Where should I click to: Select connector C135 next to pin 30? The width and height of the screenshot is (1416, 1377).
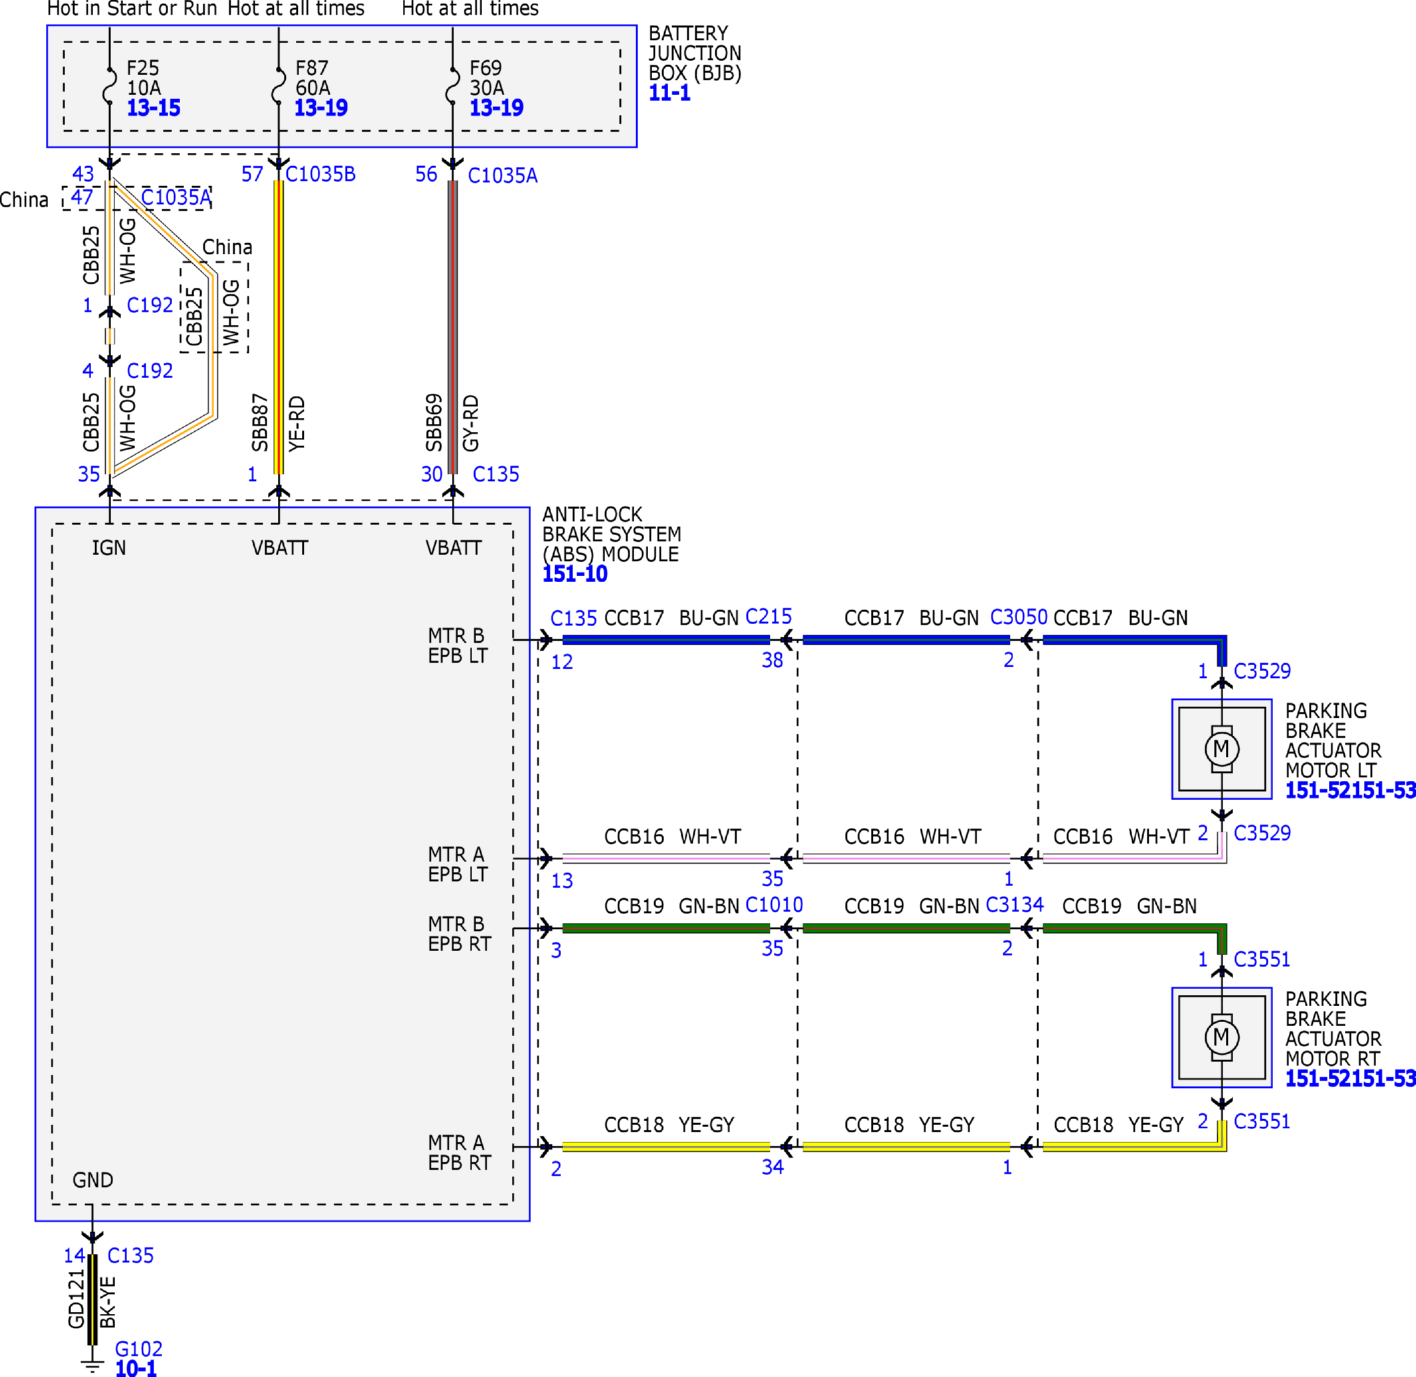pyautogui.click(x=496, y=475)
